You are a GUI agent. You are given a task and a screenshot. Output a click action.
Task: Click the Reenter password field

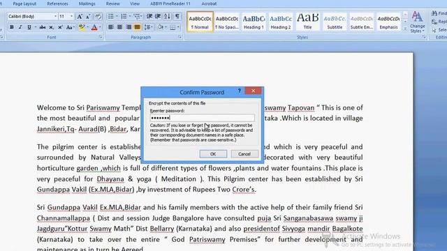(x=202, y=118)
